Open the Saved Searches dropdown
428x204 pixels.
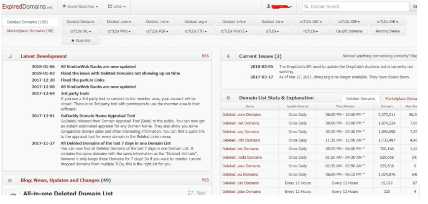coord(80,7)
